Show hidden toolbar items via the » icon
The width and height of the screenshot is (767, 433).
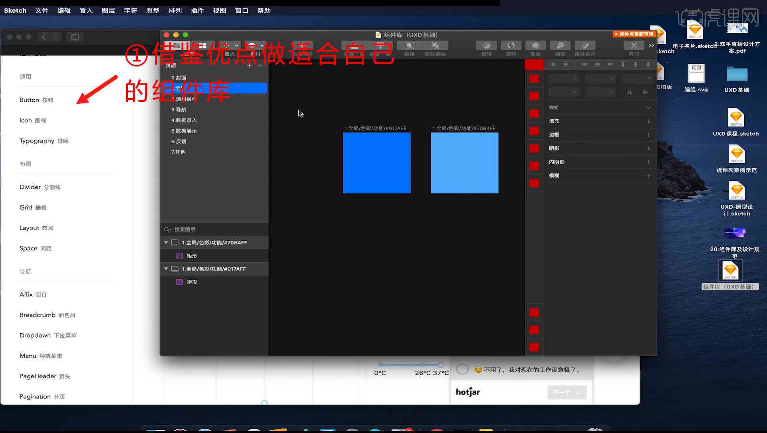pyautogui.click(x=652, y=45)
